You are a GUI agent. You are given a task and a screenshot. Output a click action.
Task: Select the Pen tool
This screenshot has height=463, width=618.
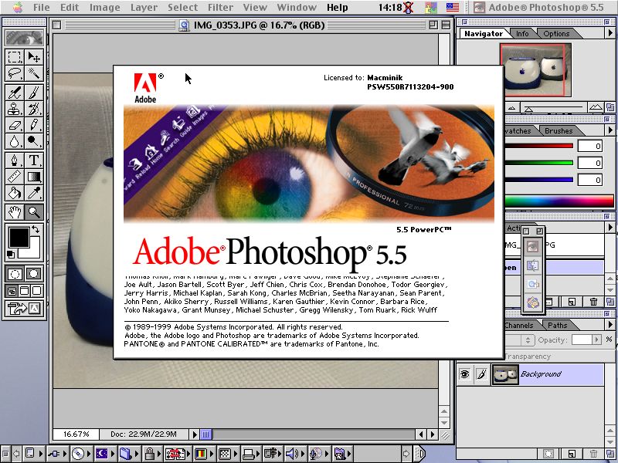coord(15,161)
